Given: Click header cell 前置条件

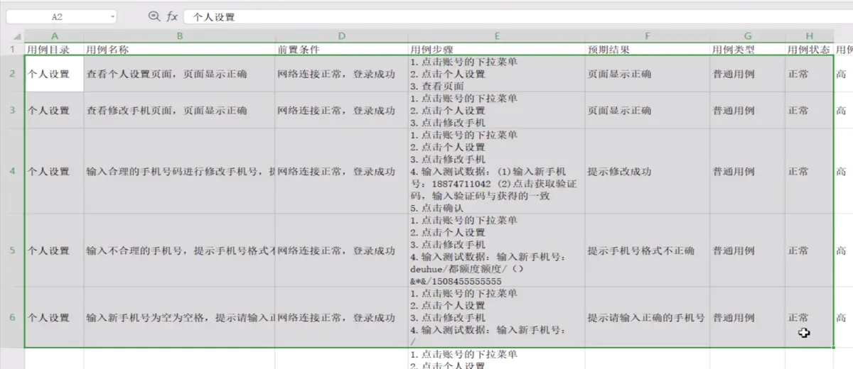Looking at the screenshot, I should coord(342,50).
